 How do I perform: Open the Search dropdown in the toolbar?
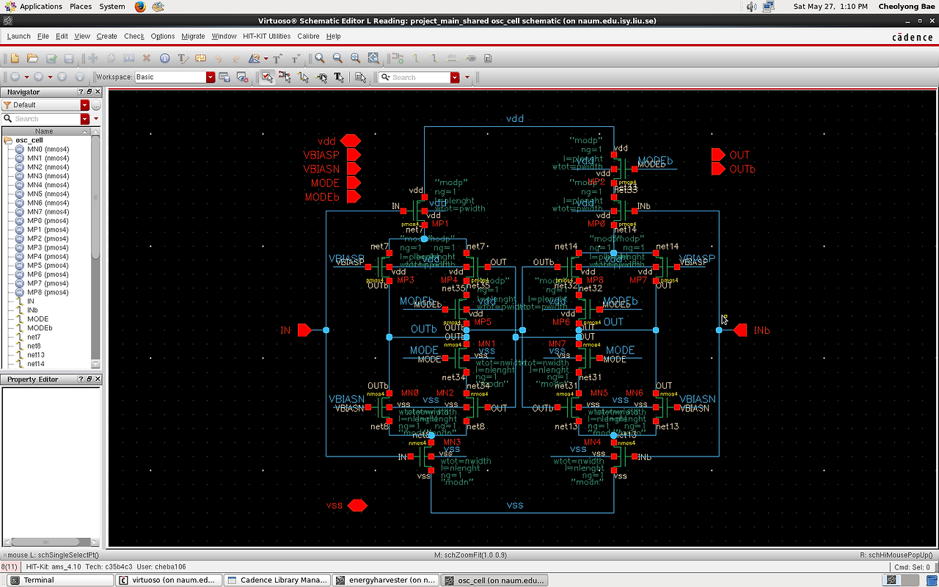tap(455, 76)
